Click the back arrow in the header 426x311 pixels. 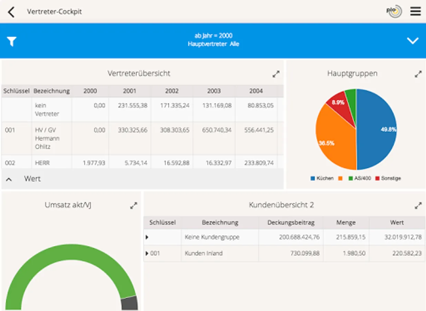(11, 11)
